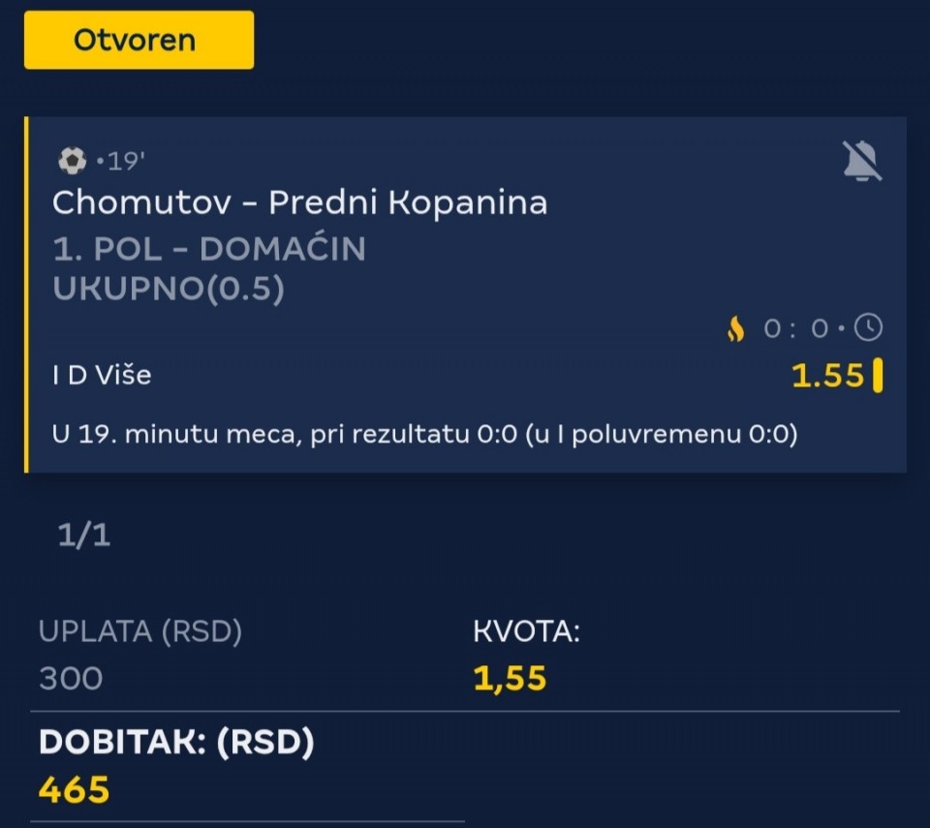Image resolution: width=930 pixels, height=828 pixels.
Task: Click the 1/1 selection counter
Action: tap(84, 536)
